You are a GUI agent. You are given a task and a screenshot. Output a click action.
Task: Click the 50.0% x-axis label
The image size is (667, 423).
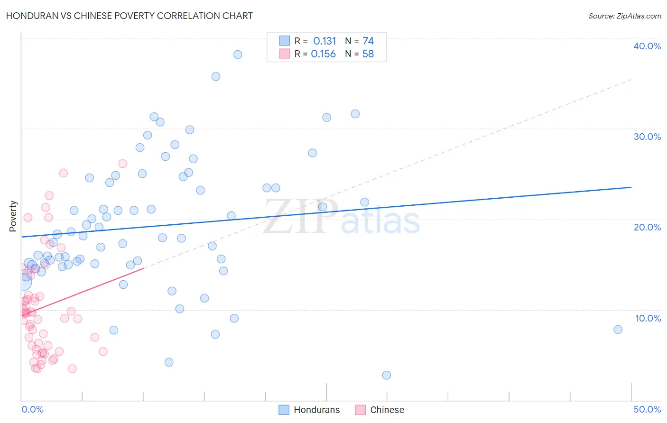(x=647, y=409)
